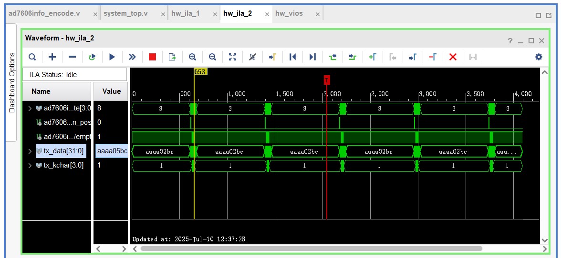Viewport: 561px width, 258px height.
Task: Click the horizontal waveform scrollbar thumb
Action: click(311, 248)
